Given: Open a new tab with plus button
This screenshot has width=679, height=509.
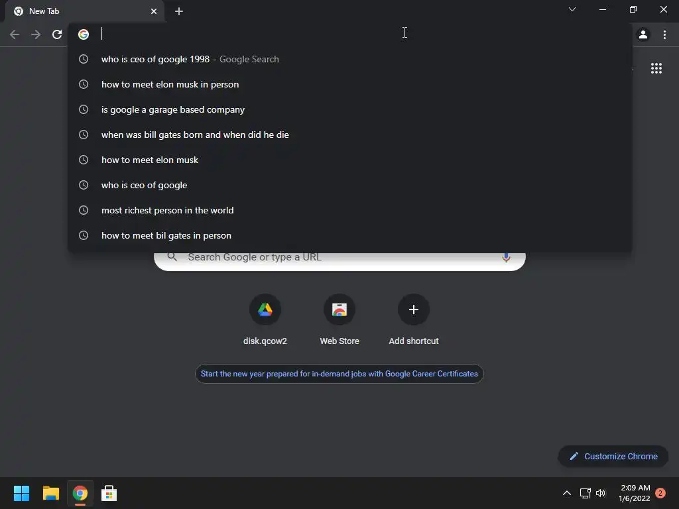Looking at the screenshot, I should click(x=179, y=11).
